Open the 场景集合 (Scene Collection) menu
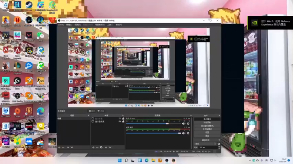This screenshot has height=164, width=293. 100,25
